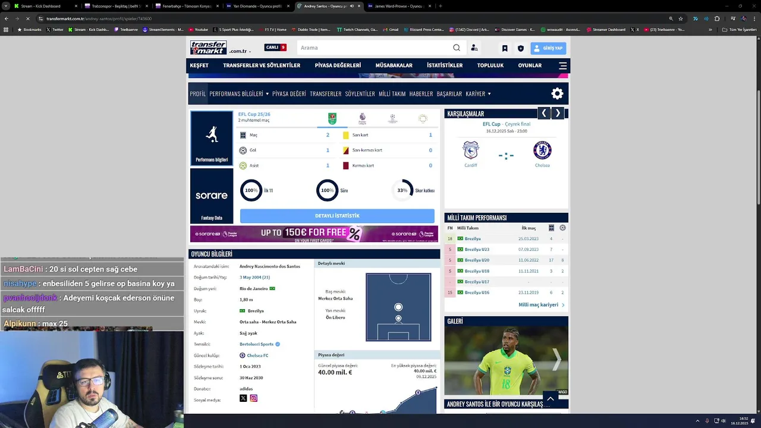This screenshot has height=428, width=761.
Task: Click the Arama search input field
Action: coord(375,48)
